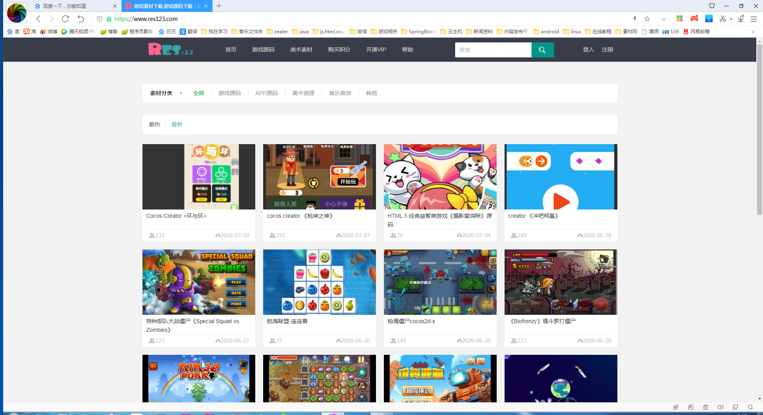Go to 首页 in site navigation
Image resolution: width=763 pixels, height=415 pixels.
(231, 49)
